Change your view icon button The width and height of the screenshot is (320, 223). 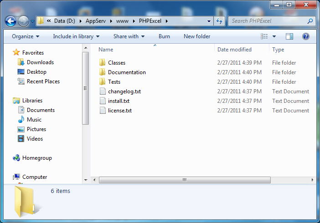[264, 36]
